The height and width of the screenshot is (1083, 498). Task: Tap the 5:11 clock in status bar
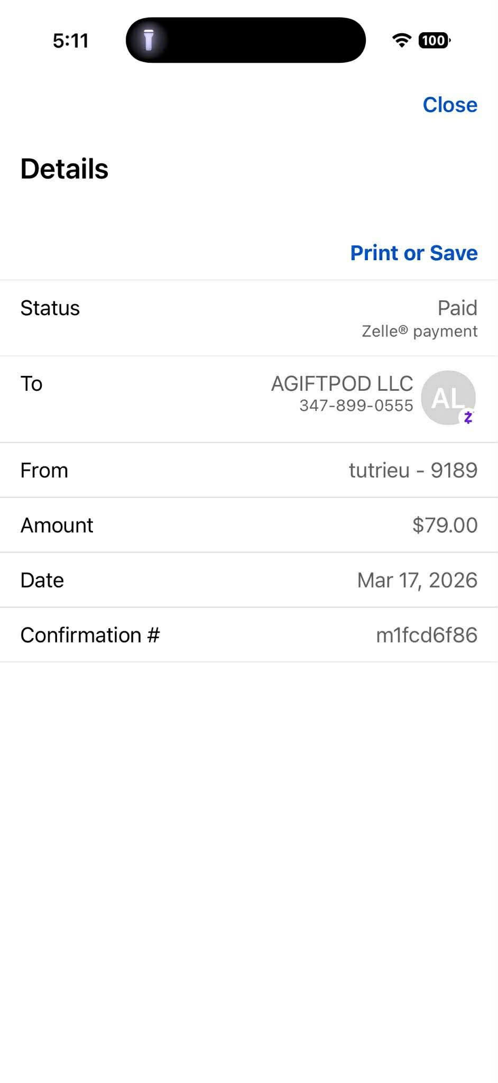pos(70,41)
